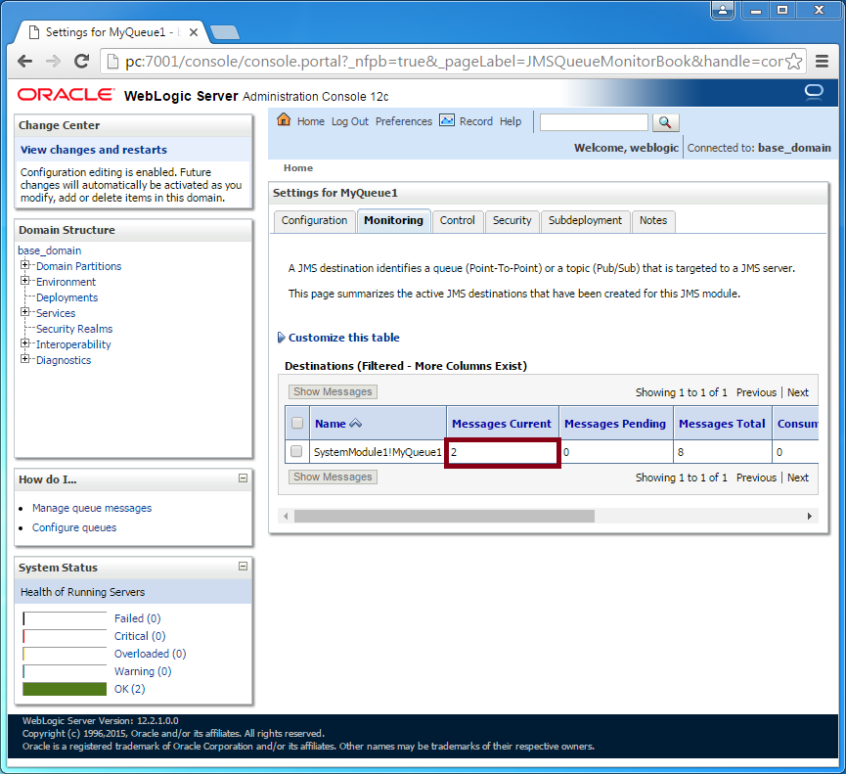Open Deployments in Domain Structure
Image resolution: width=846 pixels, height=774 pixels.
point(67,297)
